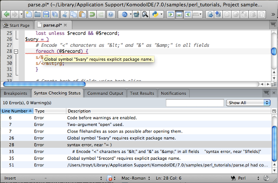Expand the interactive shell dropdown arrow
This screenshot has height=183, width=278.
162,14
